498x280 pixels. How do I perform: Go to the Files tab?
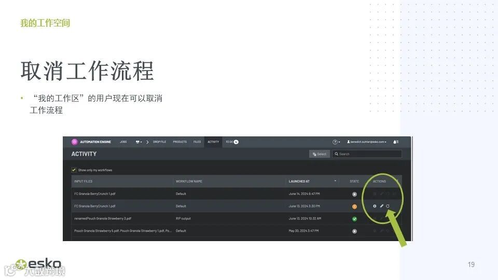click(x=197, y=142)
